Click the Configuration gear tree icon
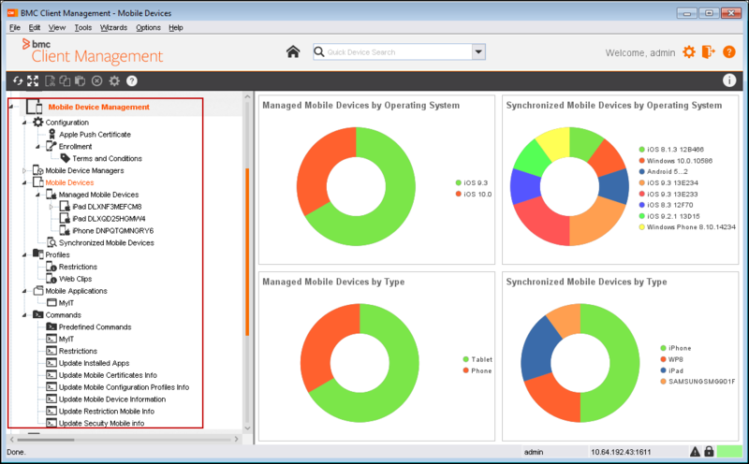Viewport: 749px width, 464px height. point(37,123)
